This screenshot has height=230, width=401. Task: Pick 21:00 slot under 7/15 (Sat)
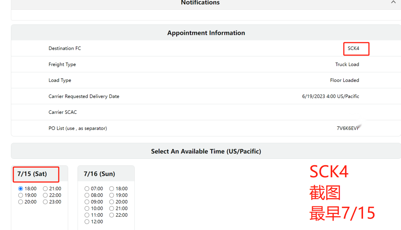45,189
